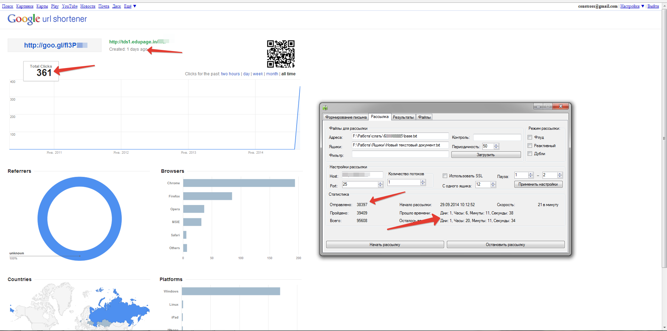Open the Ещё dropdown arrow in the top bar
The image size is (667, 331).
pyautogui.click(x=135, y=6)
